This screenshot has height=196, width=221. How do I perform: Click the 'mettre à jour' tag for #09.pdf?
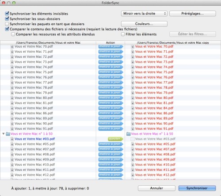[110, 159]
